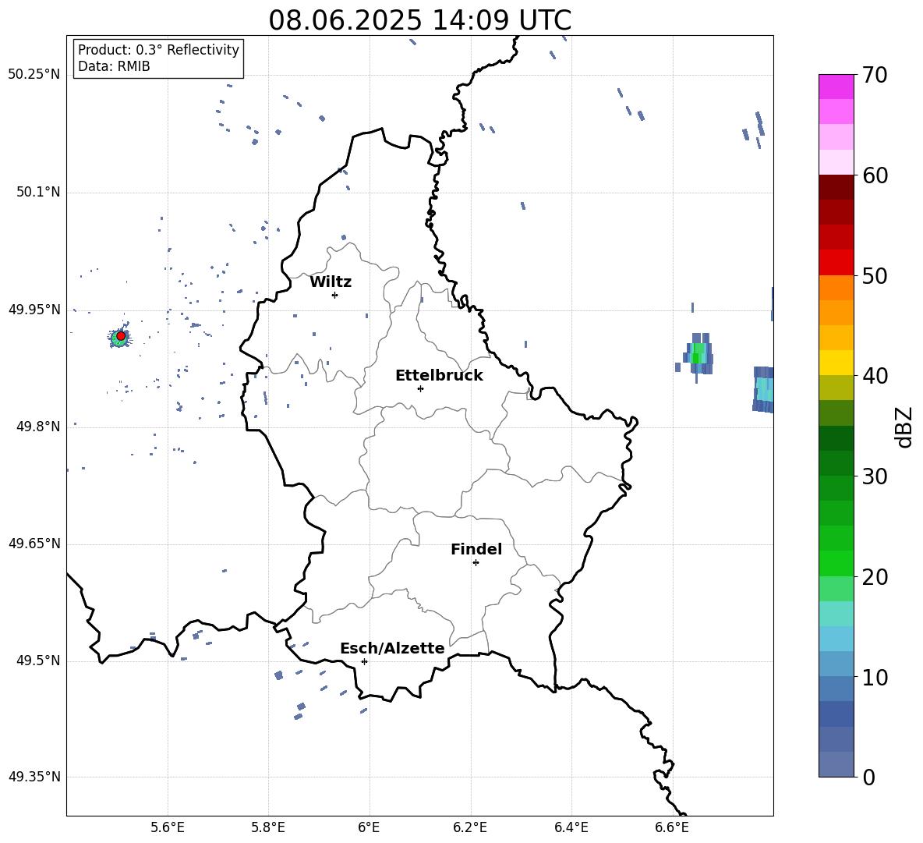Click the magenta 70 dBZ color band
This screenshot has width=923, height=843.
[836, 87]
